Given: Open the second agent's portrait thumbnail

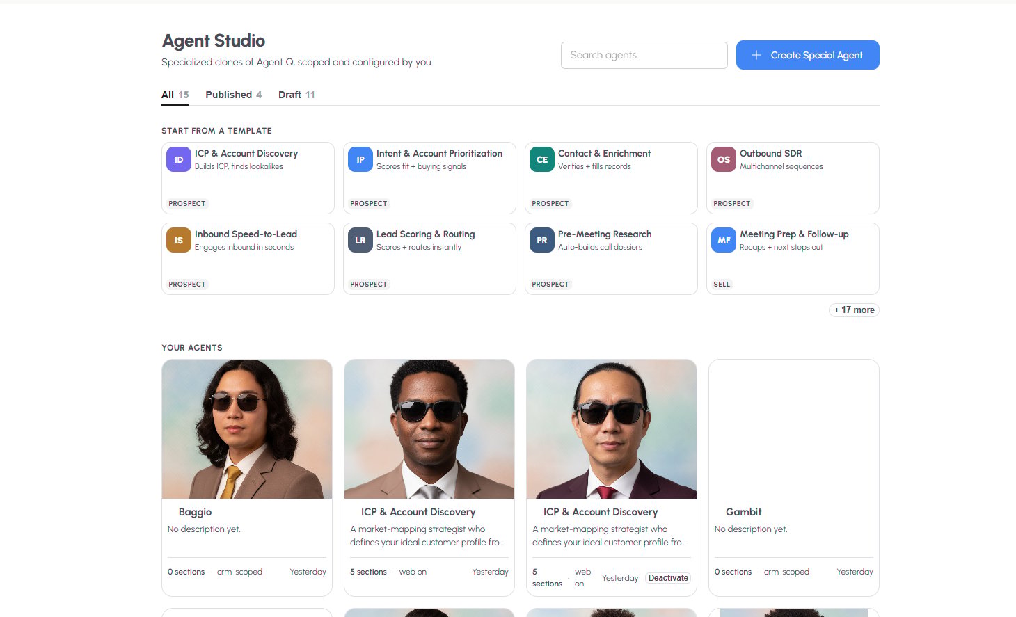Looking at the screenshot, I should coord(429,429).
